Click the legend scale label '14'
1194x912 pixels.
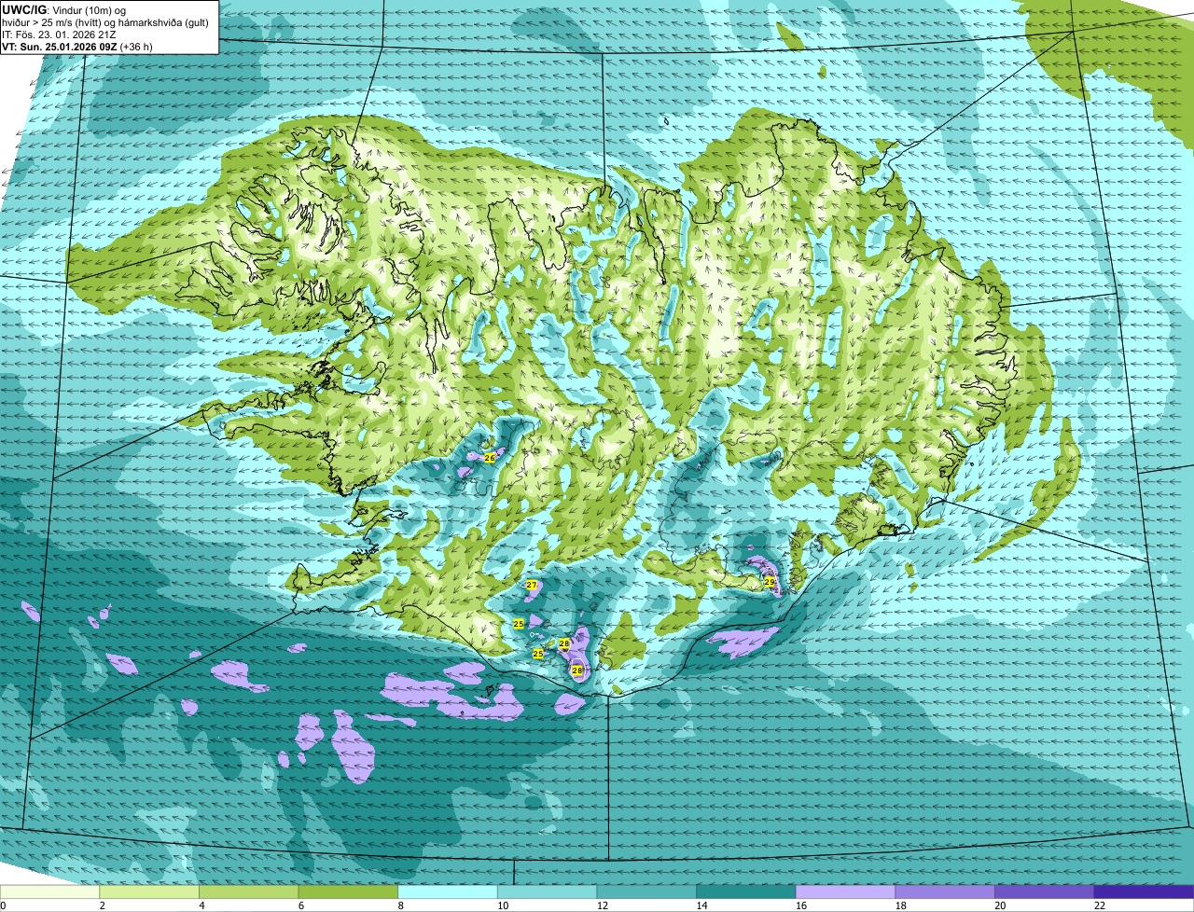[701, 905]
